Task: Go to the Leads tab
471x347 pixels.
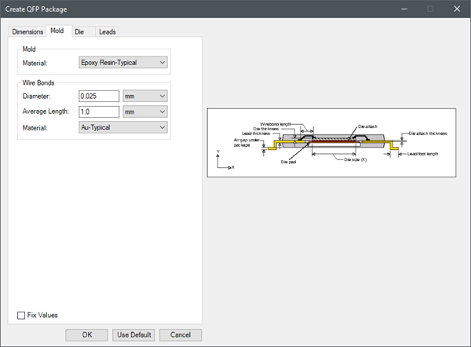Action: pos(108,31)
